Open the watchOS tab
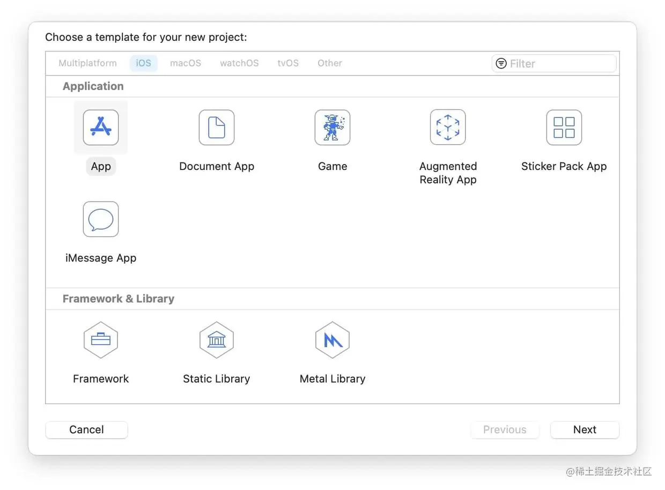This screenshot has height=490, width=665. pyautogui.click(x=239, y=63)
